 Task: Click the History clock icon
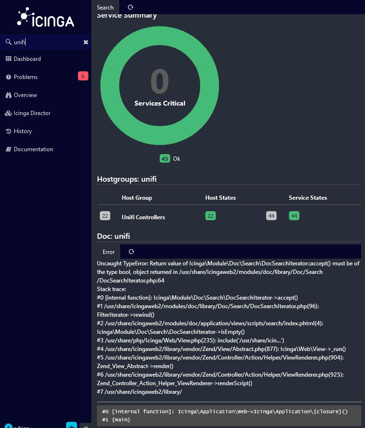tap(9, 131)
